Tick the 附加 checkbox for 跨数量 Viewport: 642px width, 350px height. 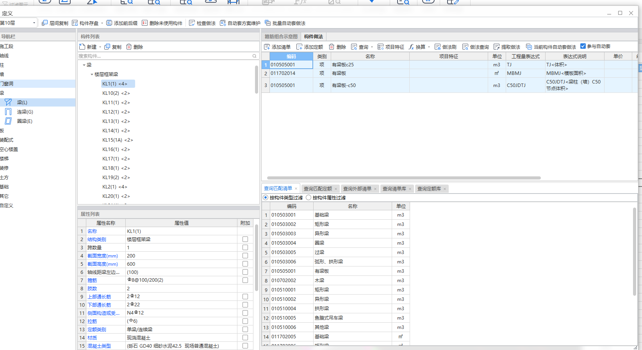pos(245,247)
